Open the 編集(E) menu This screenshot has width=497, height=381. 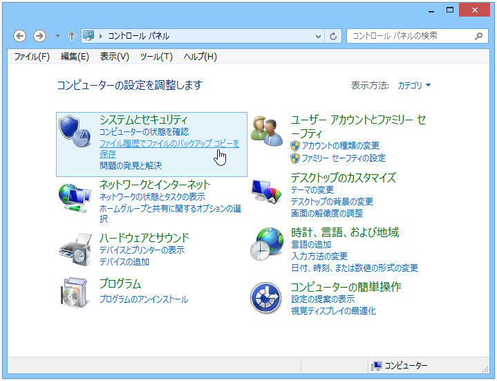75,57
